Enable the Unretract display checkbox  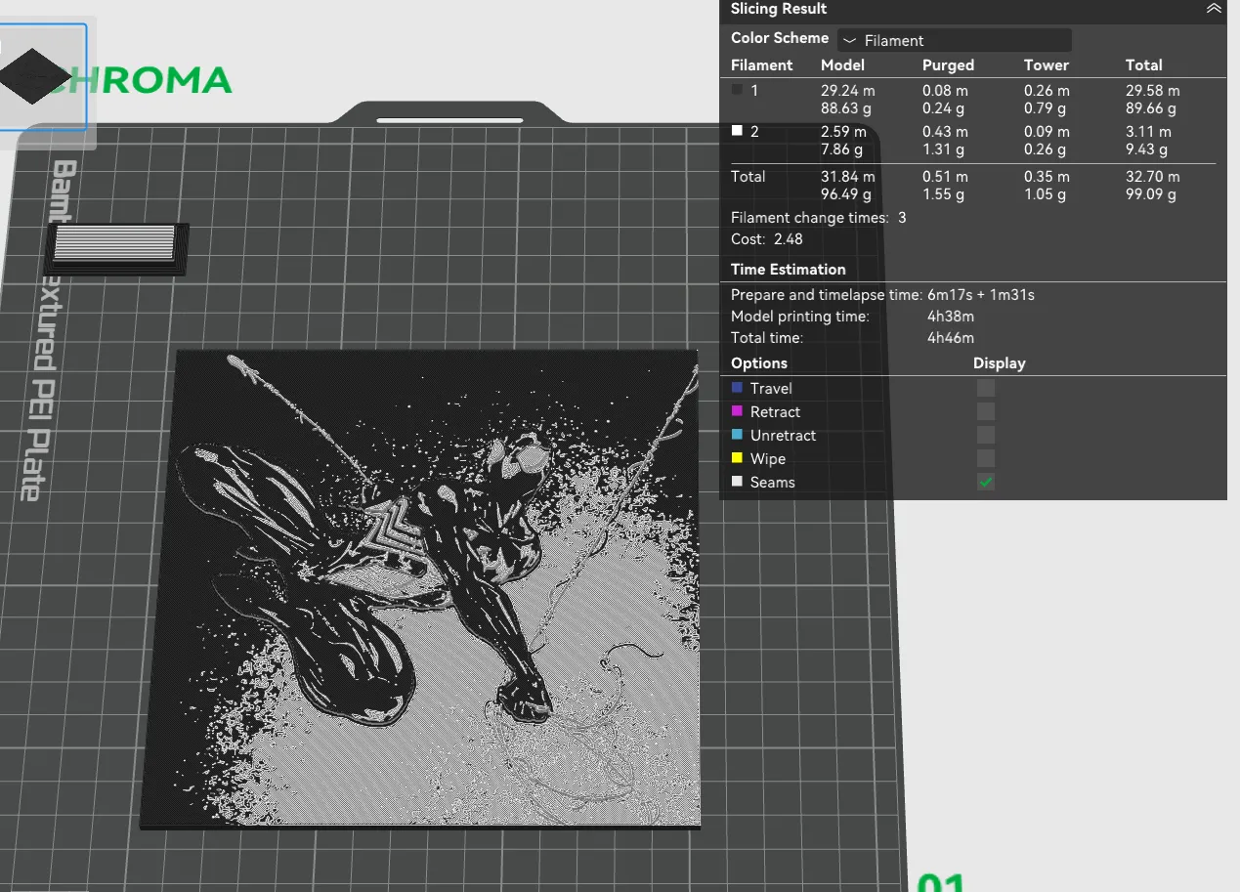(986, 435)
